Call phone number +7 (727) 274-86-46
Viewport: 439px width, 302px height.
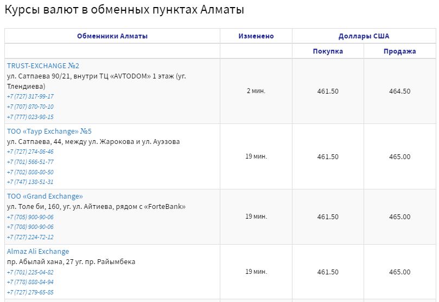click(30, 152)
